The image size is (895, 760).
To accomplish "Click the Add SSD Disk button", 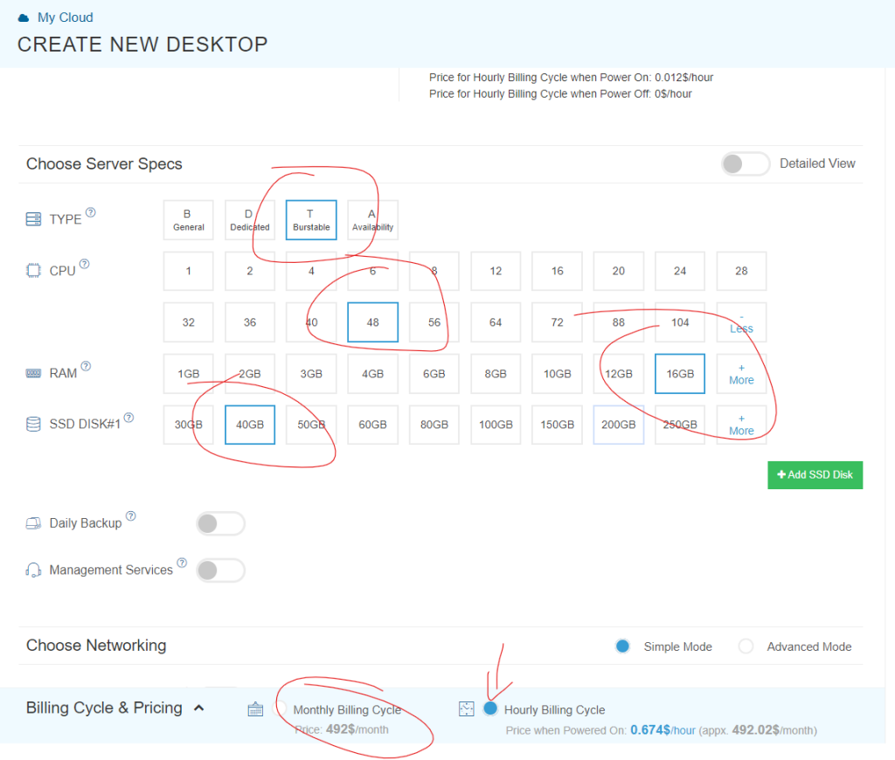I will tap(815, 474).
